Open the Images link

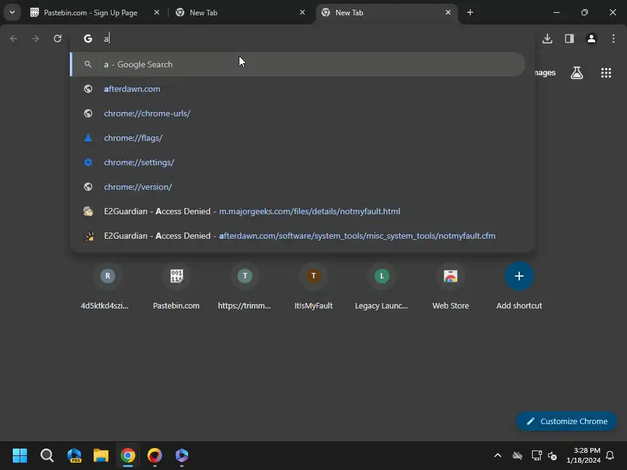[x=545, y=73]
